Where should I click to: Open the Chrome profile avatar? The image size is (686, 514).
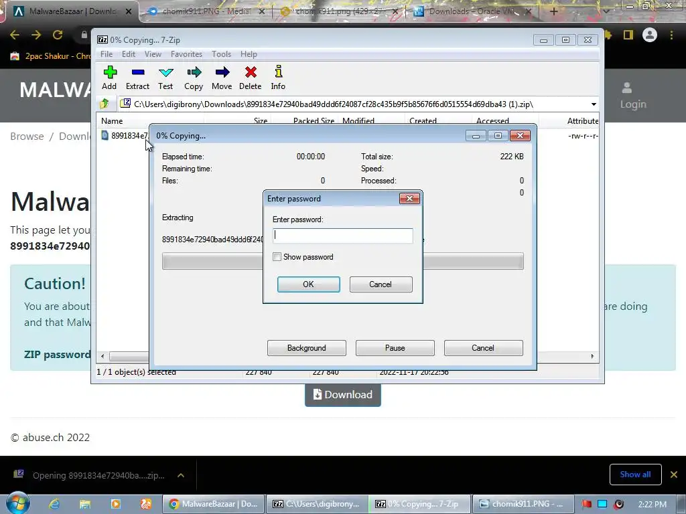[x=650, y=35]
